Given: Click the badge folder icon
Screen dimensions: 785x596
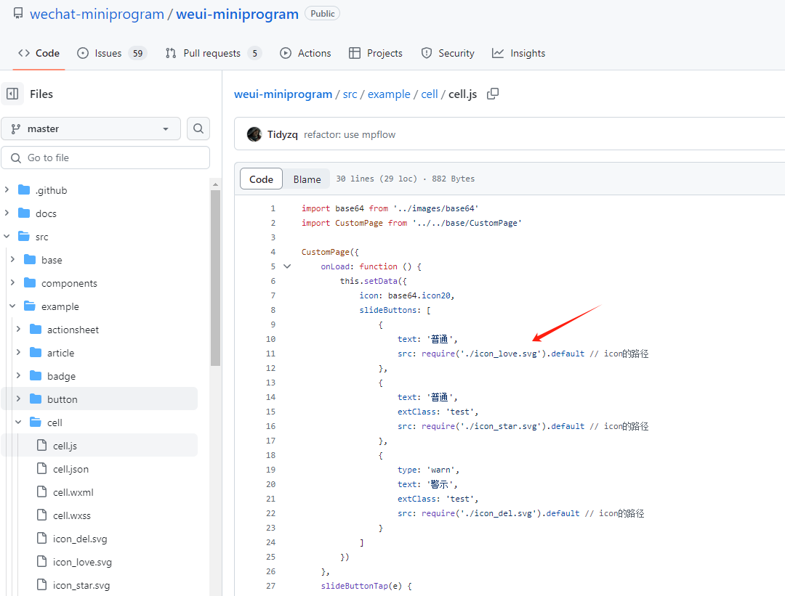Looking at the screenshot, I should (36, 376).
